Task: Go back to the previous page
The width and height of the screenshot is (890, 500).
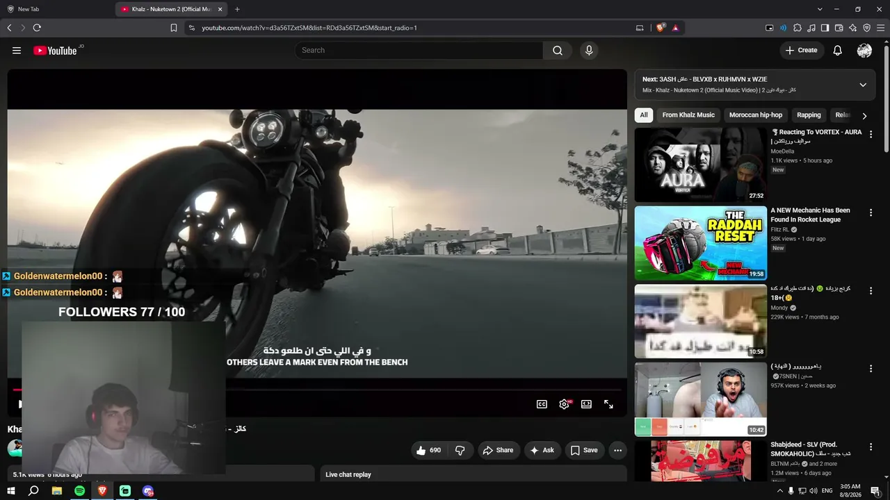Action: pos(9,28)
